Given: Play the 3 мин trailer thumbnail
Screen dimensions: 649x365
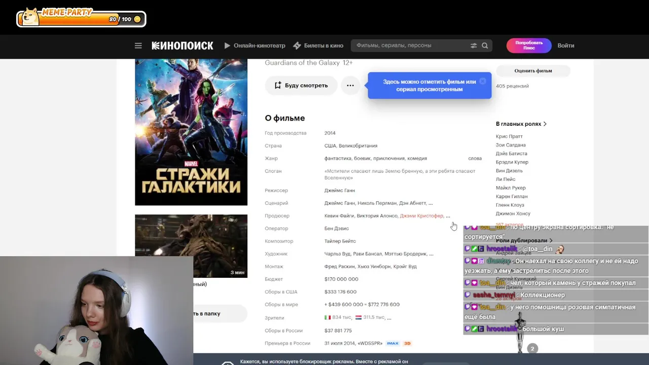Looking at the screenshot, I should 191,246.
